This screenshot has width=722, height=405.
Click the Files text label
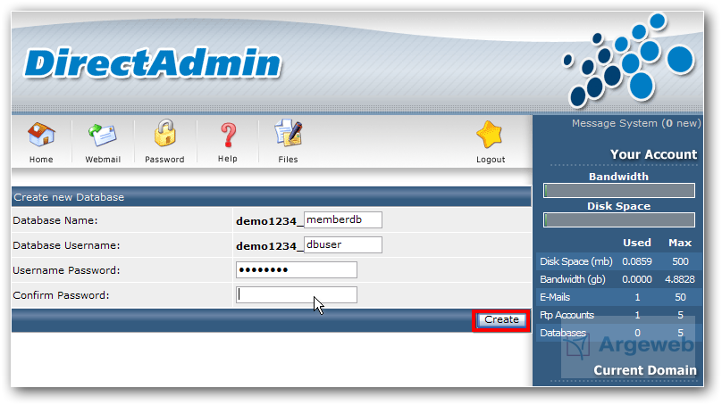(288, 160)
